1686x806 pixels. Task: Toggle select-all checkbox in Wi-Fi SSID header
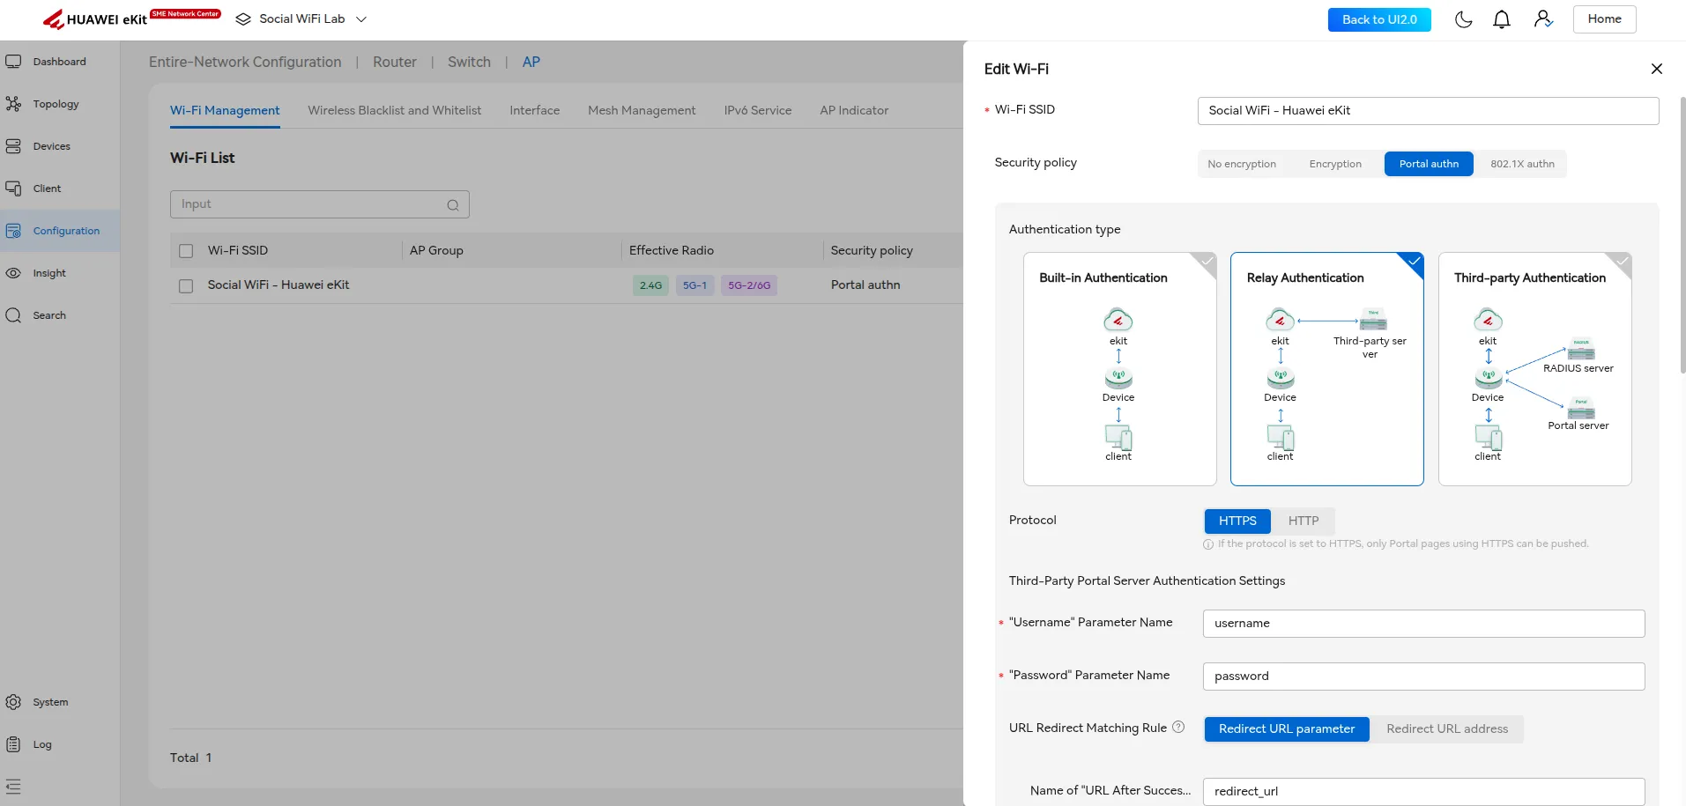tap(186, 251)
